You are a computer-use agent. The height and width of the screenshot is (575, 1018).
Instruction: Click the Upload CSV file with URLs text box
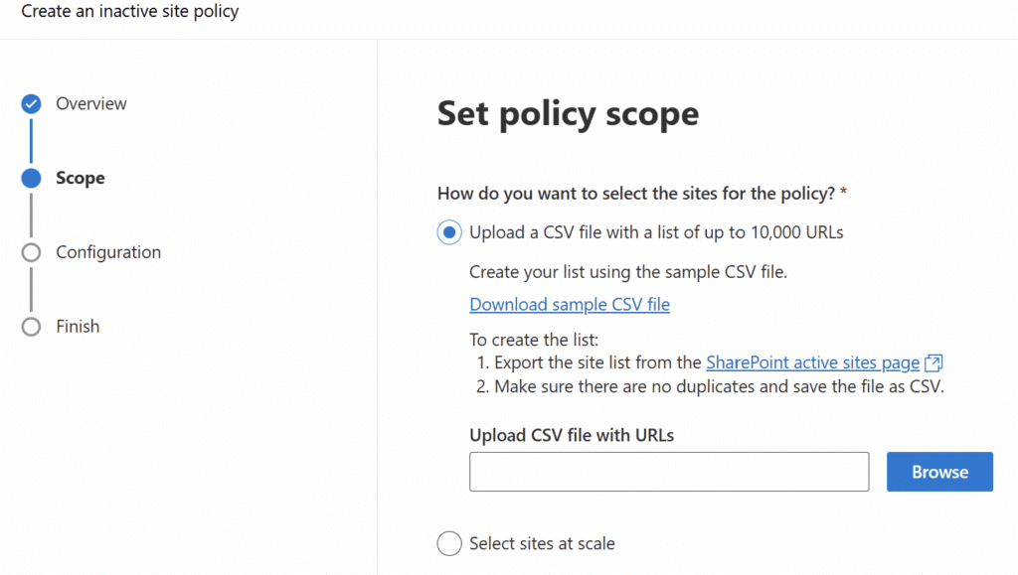669,472
